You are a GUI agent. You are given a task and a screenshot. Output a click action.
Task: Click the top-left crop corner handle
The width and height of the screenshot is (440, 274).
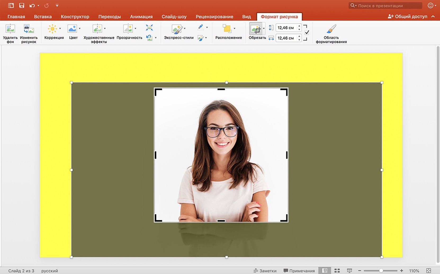click(158, 92)
